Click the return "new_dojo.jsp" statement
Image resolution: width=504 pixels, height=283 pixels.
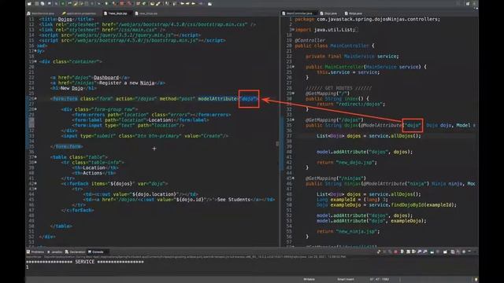[346, 163]
